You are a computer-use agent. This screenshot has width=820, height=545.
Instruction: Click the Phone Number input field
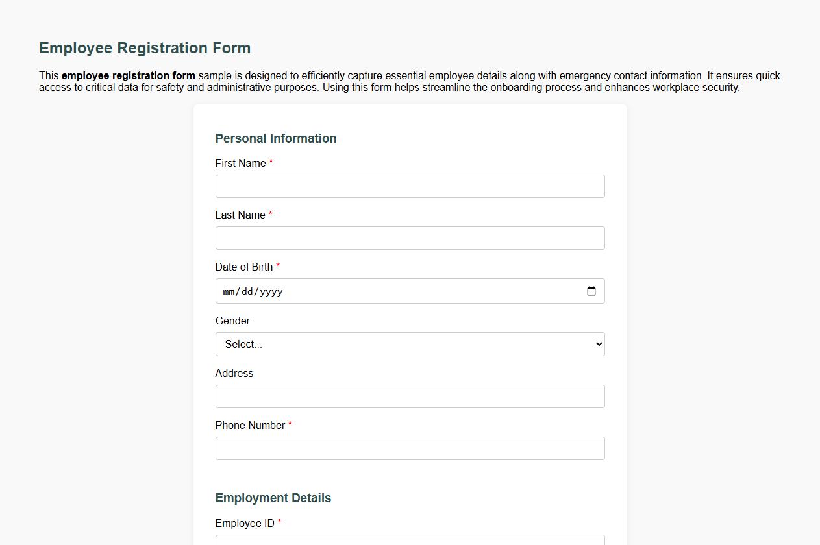point(410,448)
